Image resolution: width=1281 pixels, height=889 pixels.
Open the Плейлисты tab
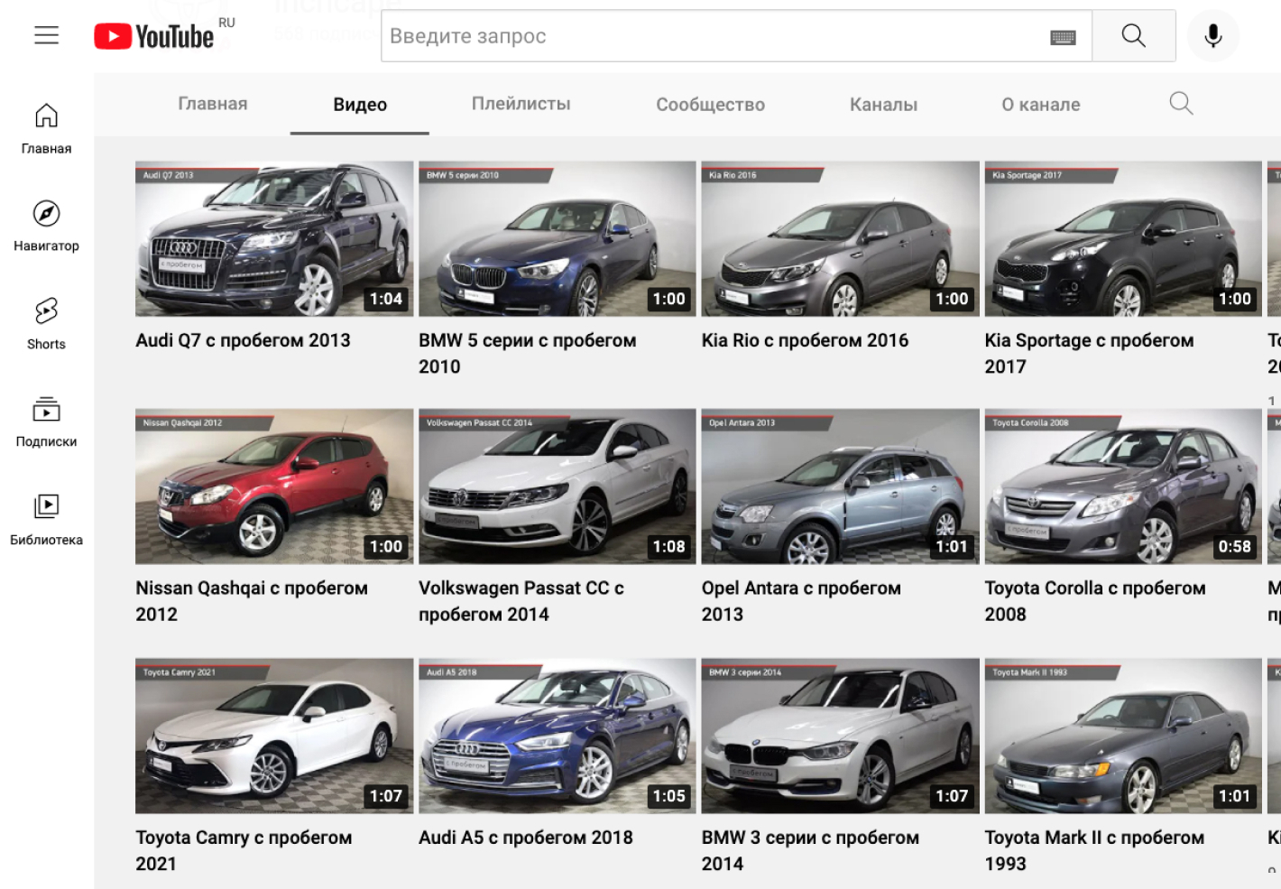521,104
